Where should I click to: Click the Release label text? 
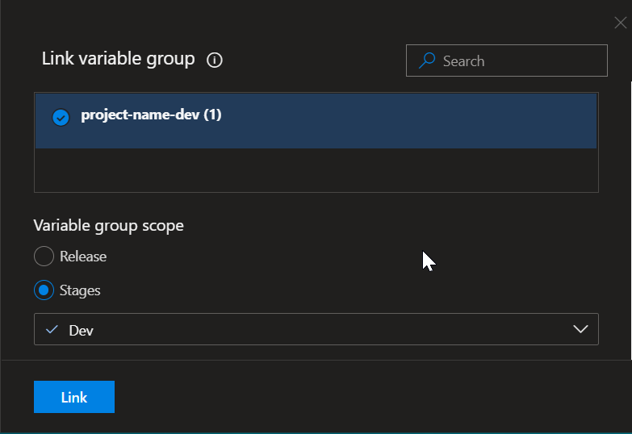pos(83,257)
